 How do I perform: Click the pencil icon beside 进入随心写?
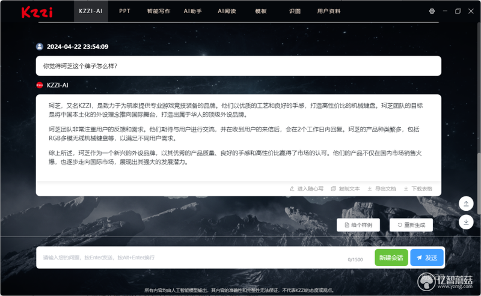tap(292, 189)
